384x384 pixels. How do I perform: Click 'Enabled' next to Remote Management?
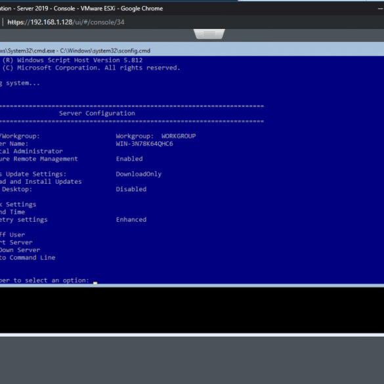click(x=129, y=159)
